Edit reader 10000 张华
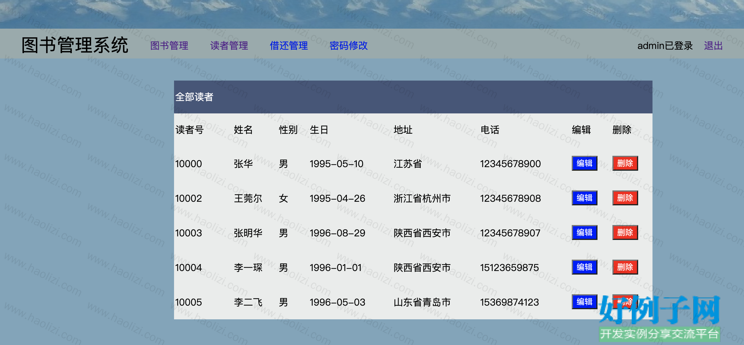Screen dimensions: 744x345 click(x=584, y=163)
